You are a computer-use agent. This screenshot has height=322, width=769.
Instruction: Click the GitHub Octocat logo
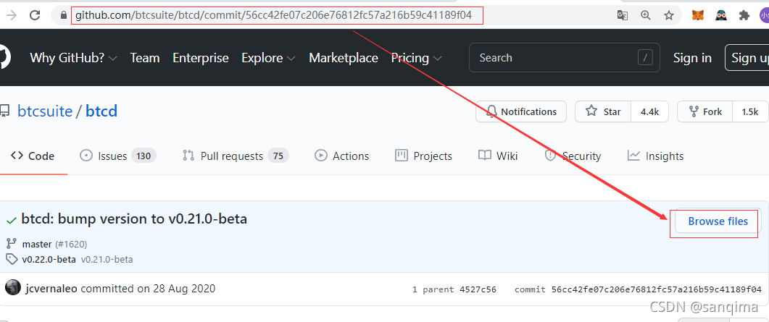(4, 58)
